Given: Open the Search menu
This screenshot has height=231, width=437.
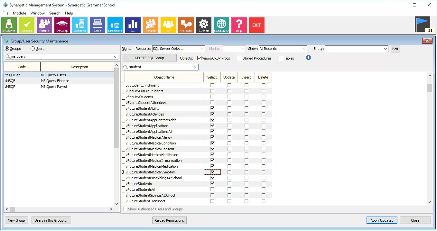Looking at the screenshot, I should [x=55, y=13].
